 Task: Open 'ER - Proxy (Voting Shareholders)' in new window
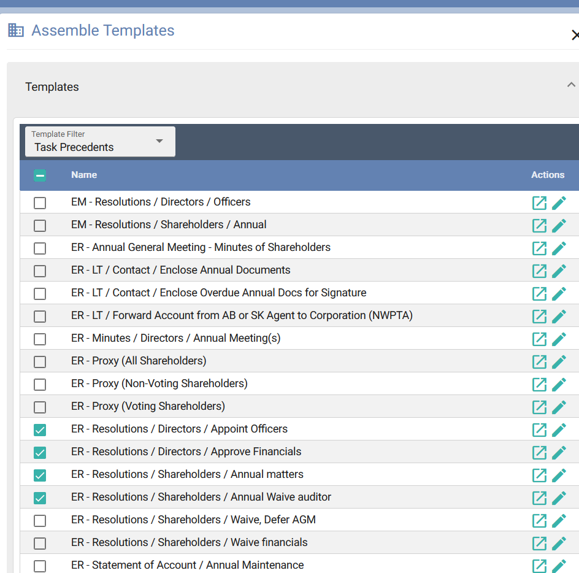[539, 407]
